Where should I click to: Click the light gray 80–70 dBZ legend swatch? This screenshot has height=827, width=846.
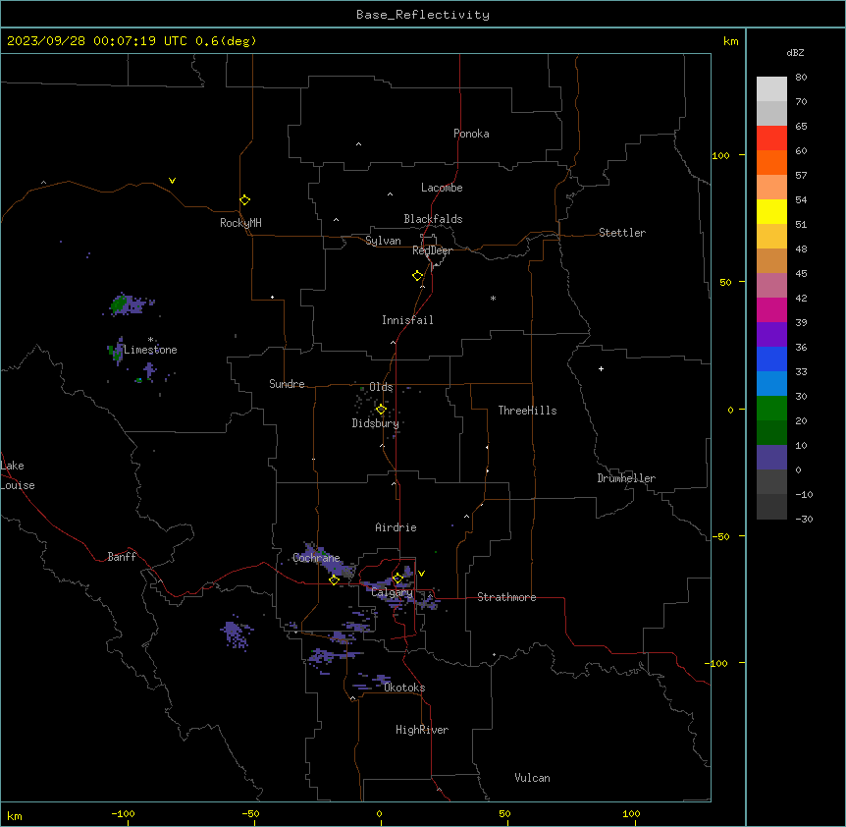tap(771, 89)
